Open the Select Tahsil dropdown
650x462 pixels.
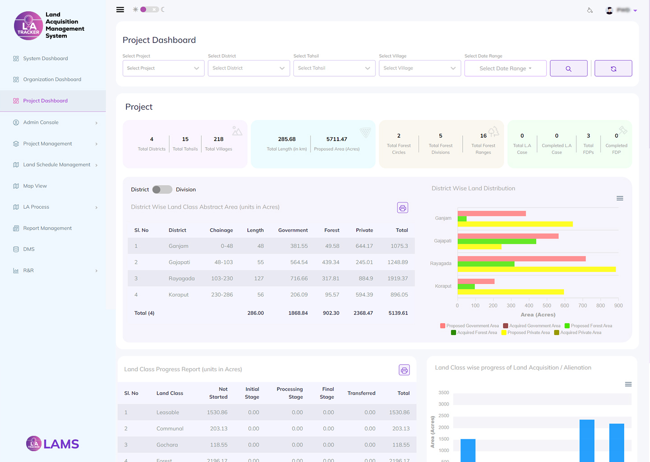(x=334, y=68)
